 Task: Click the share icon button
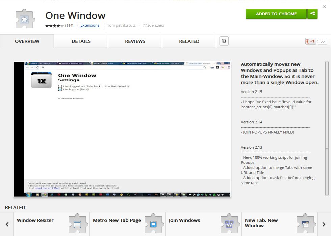[x=312, y=14]
